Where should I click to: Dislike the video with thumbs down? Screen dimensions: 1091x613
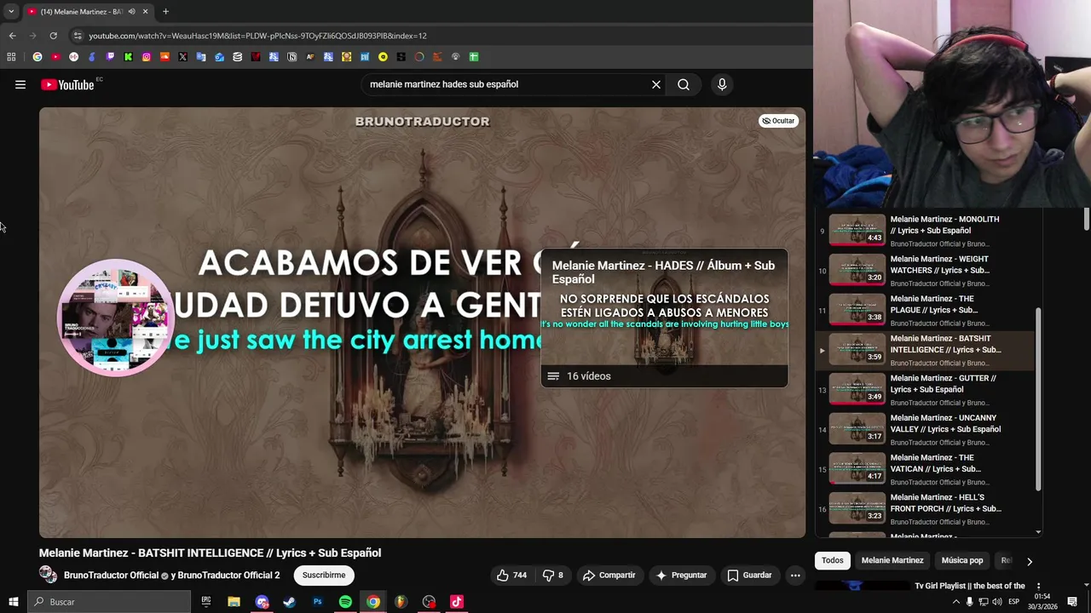point(553,576)
